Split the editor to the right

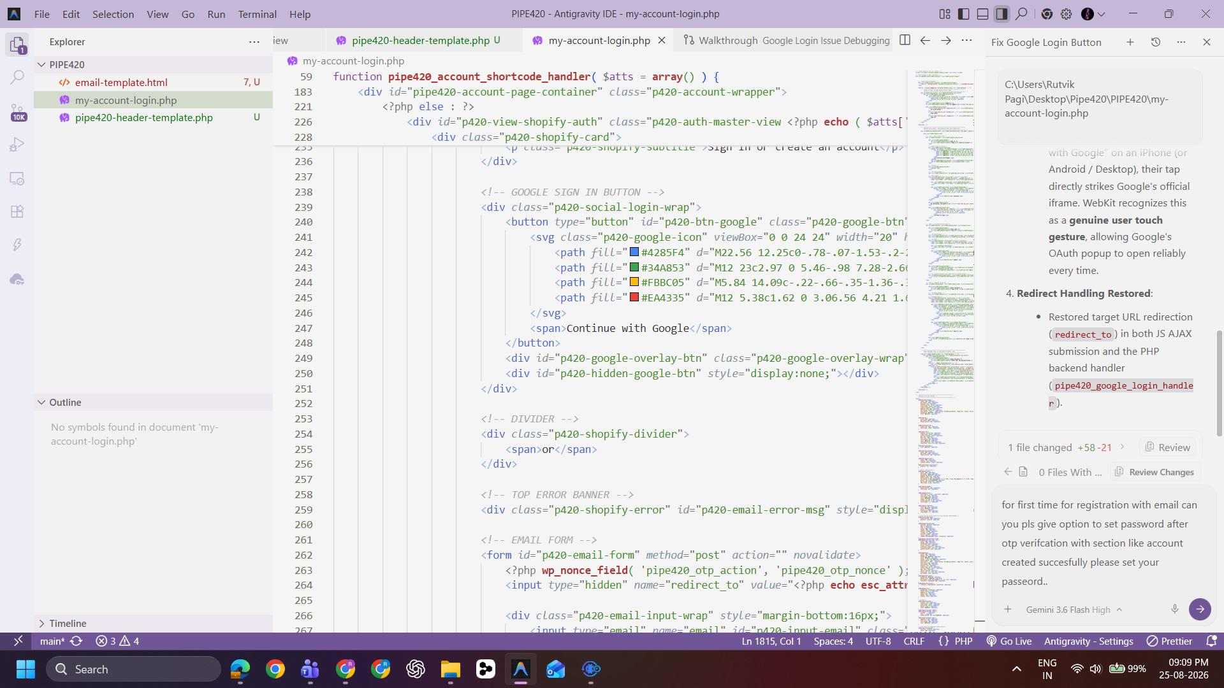(905, 40)
